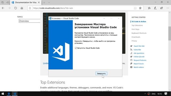The width and height of the screenshot is (171, 96).
Task: Click the Top Extensions heading on the page
Action: point(53,82)
